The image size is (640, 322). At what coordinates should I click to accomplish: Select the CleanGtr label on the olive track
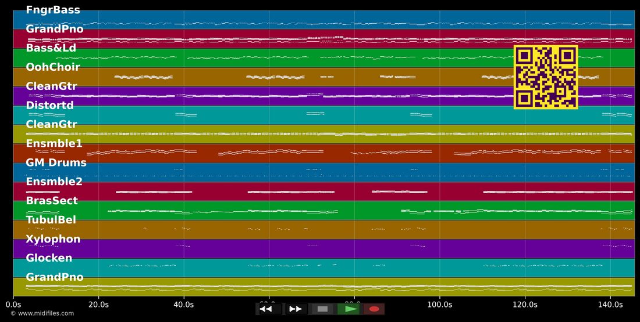[51, 124]
